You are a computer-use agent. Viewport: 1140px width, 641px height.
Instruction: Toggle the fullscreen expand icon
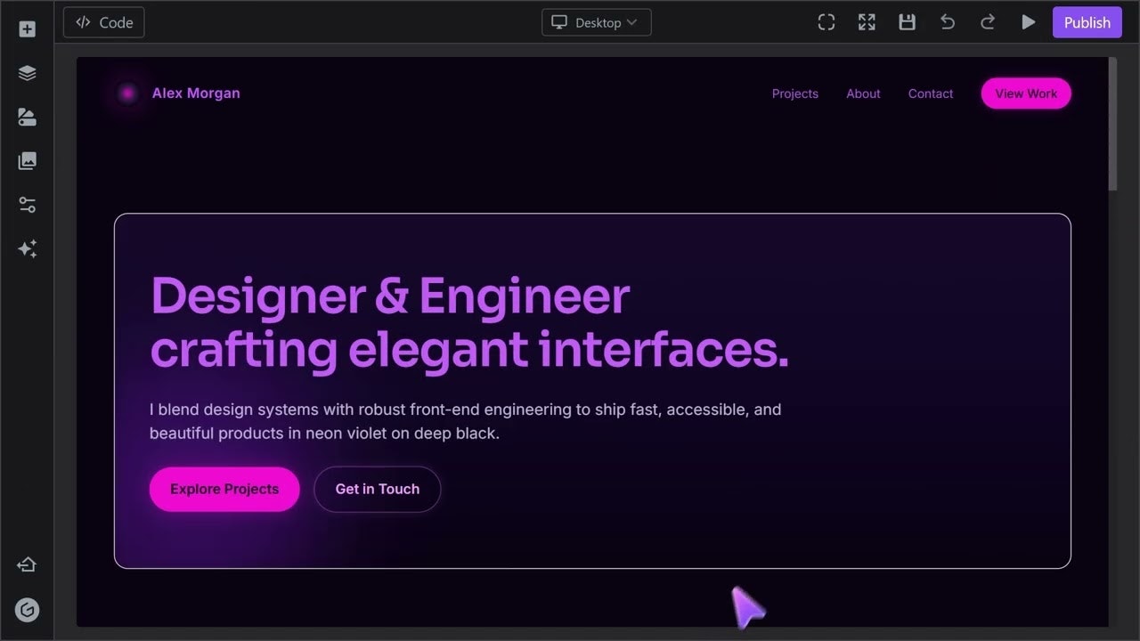pyautogui.click(x=867, y=22)
